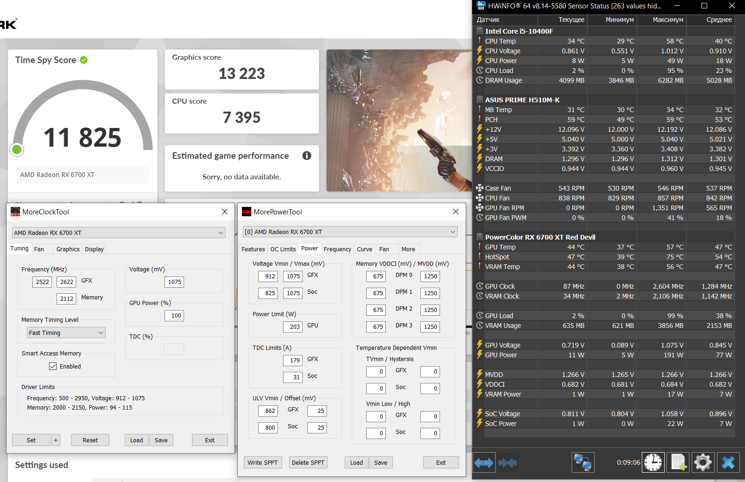745x482 pixels.
Task: Click the plus button beside Set
Action: pyautogui.click(x=56, y=440)
